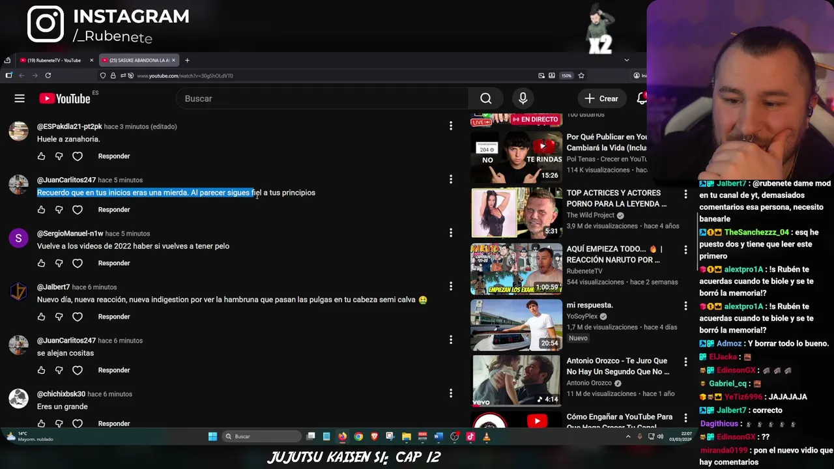Image resolution: width=834 pixels, height=469 pixels.
Task: Bookmark this page with the star
Action: (581, 76)
